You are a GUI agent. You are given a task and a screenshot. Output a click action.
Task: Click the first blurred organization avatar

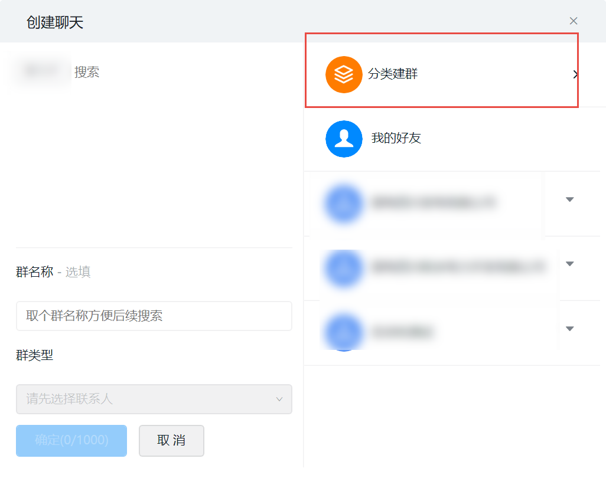(x=343, y=203)
